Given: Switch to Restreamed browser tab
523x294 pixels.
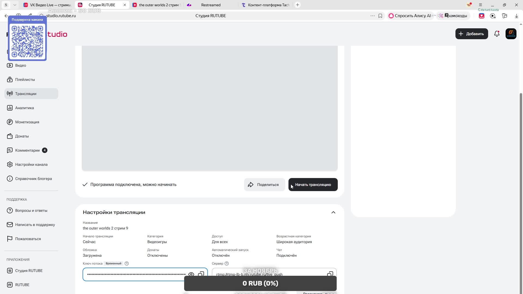Looking at the screenshot, I should [x=211, y=5].
